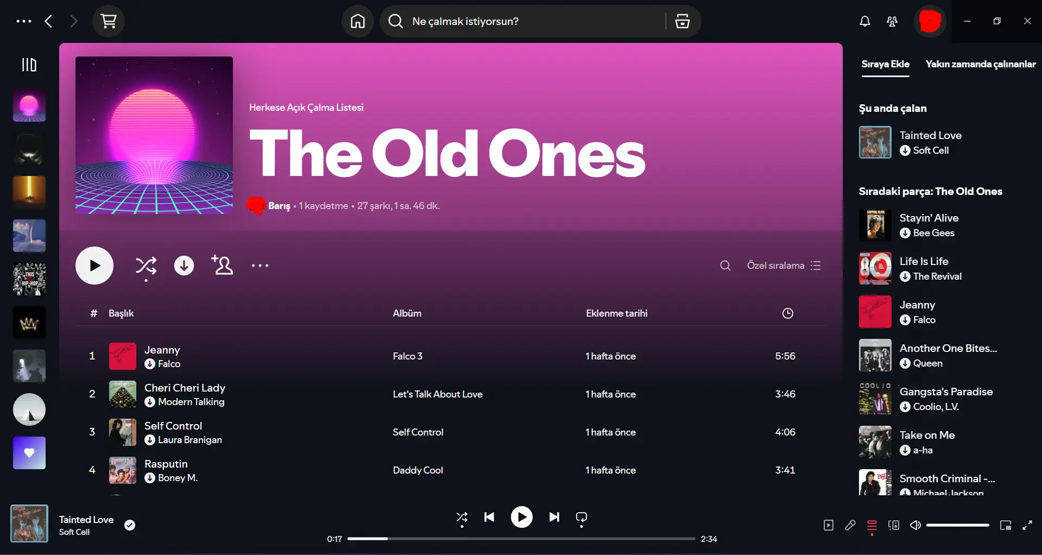Screen dimensions: 1042x555
Task: Switch to 'Yakın zamanda çalınanlar' tab
Action: [x=980, y=64]
